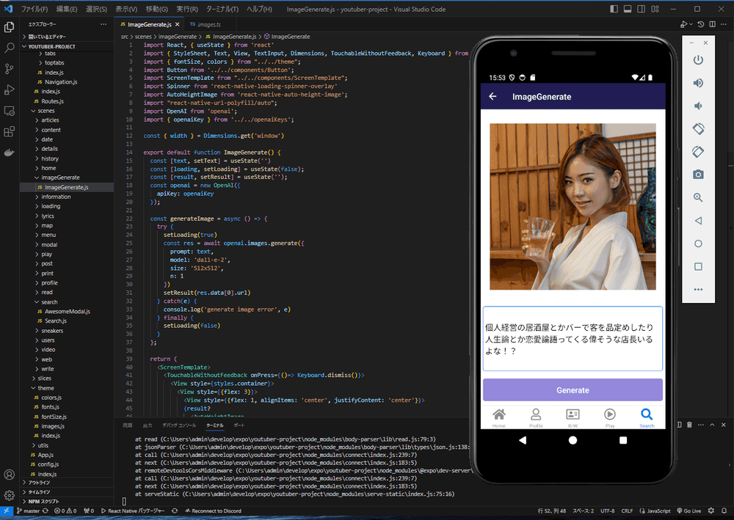Collapse the imageGenerate folder

coord(60,177)
